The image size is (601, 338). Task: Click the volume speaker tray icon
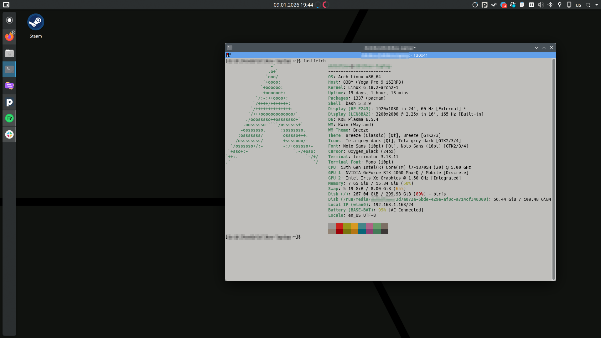(x=541, y=5)
